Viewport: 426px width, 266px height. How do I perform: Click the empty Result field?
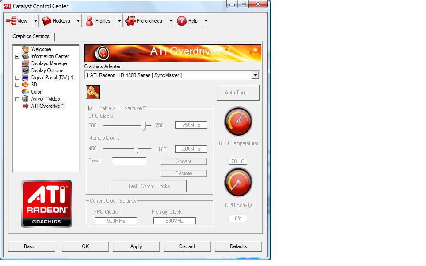click(x=129, y=161)
